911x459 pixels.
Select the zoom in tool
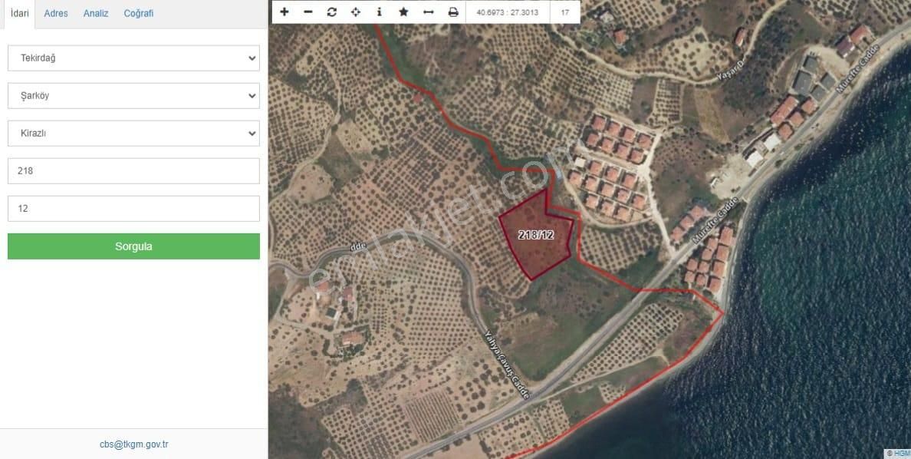point(284,12)
